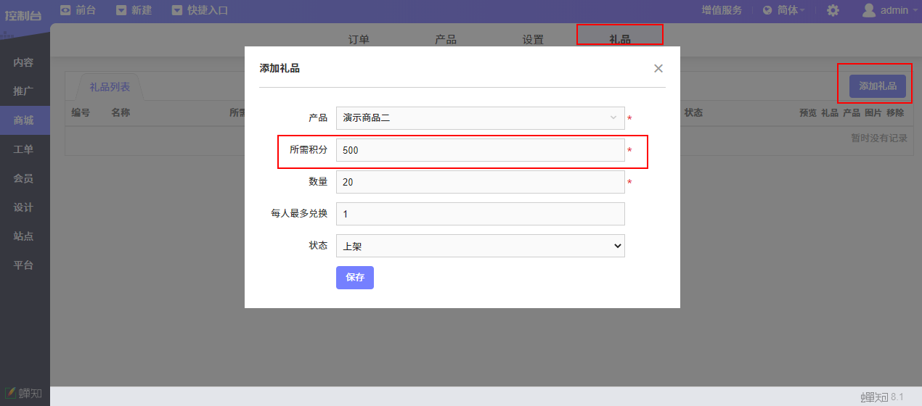This screenshot has height=406, width=922.
Task: Focus the 每人最多兑换 input field
Action: tap(480, 214)
